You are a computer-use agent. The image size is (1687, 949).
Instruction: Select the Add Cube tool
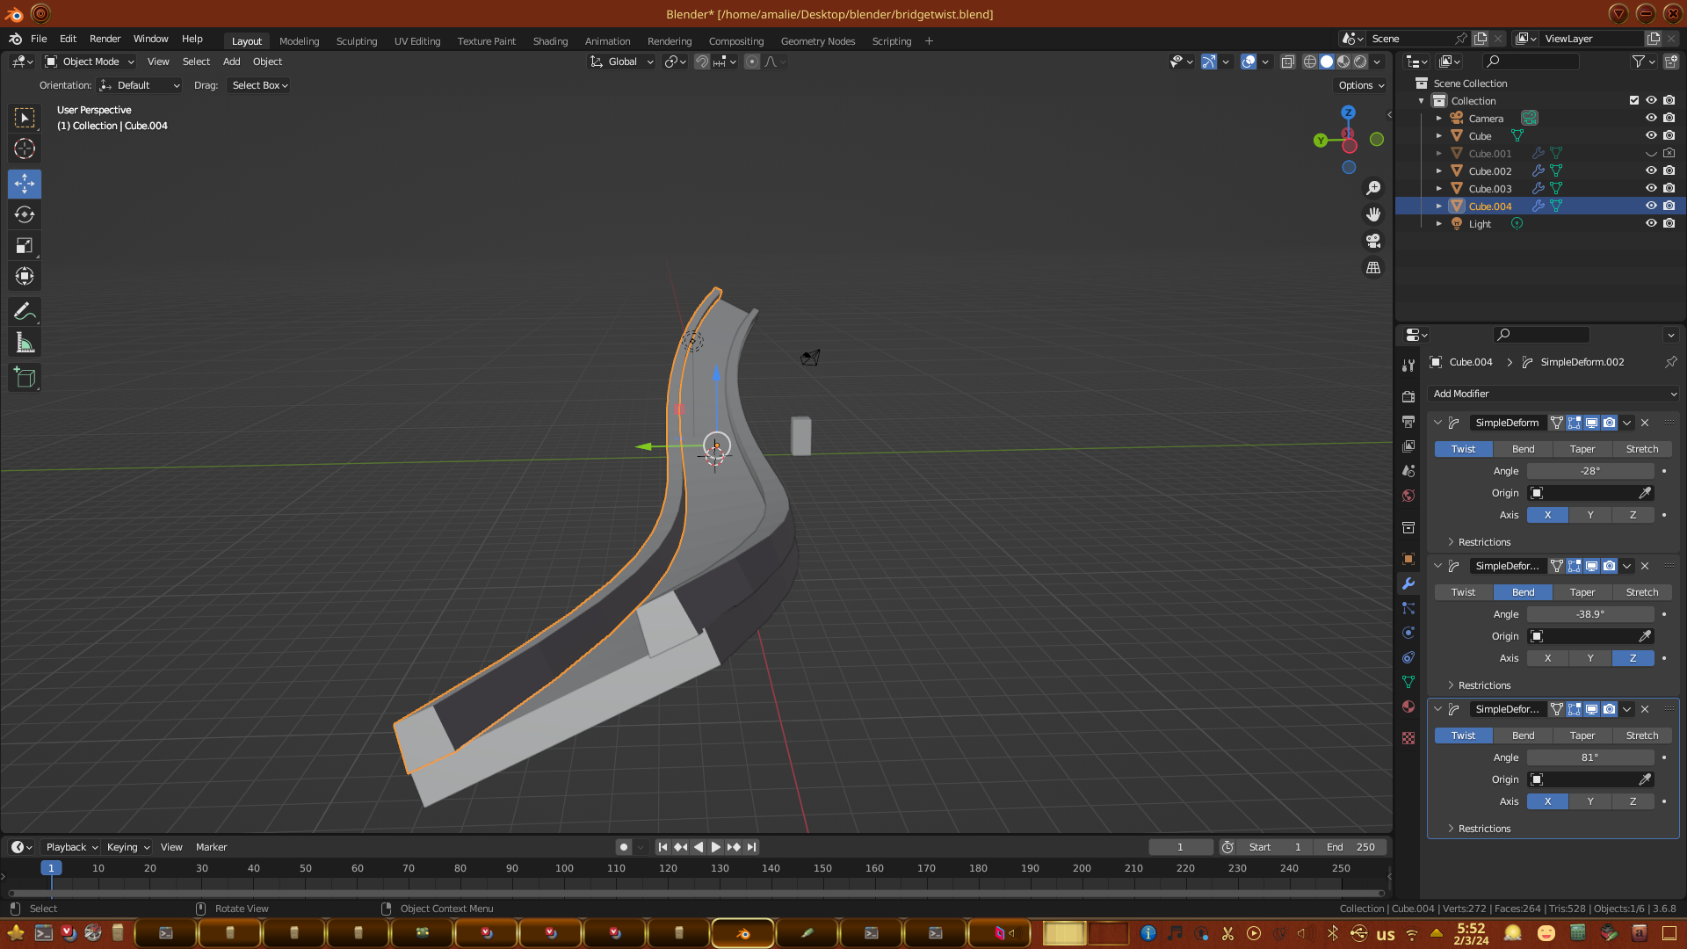click(25, 379)
